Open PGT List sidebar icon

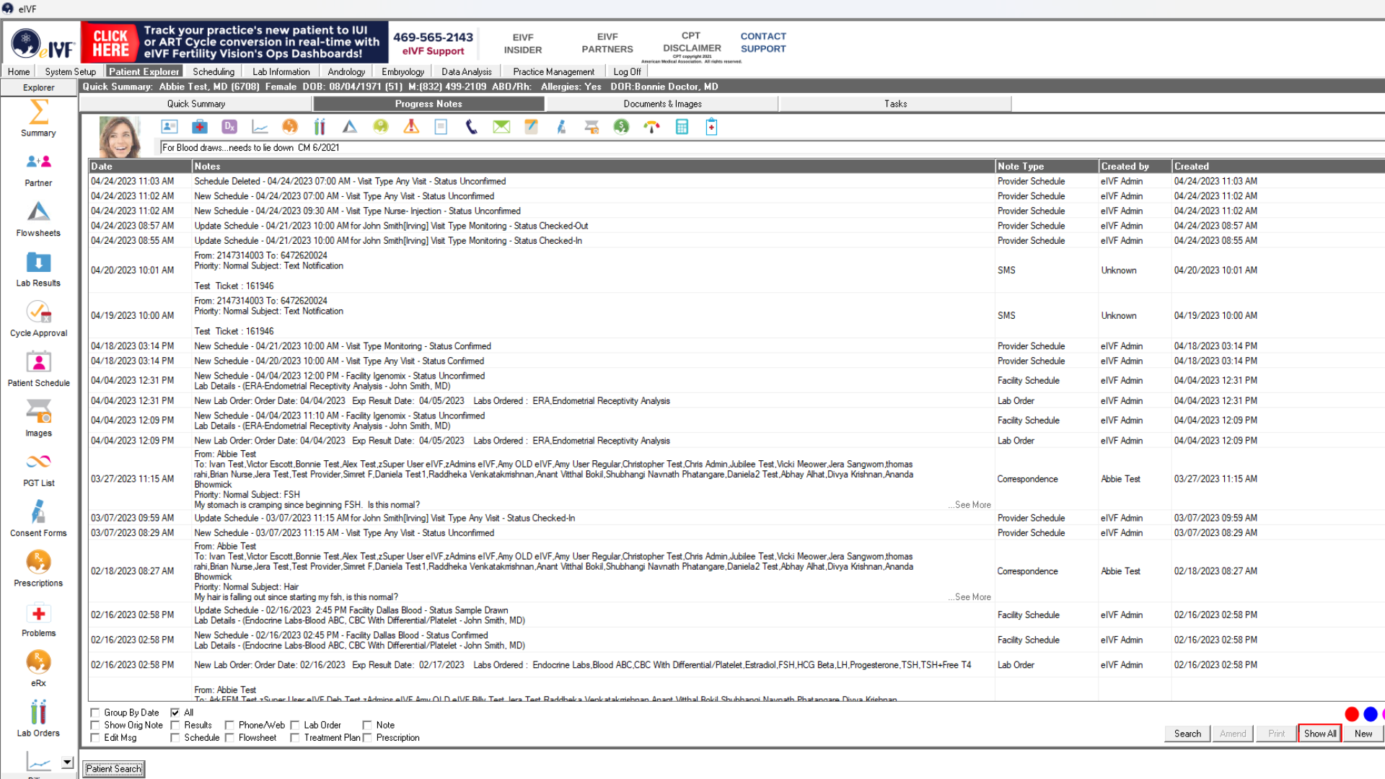(x=38, y=469)
